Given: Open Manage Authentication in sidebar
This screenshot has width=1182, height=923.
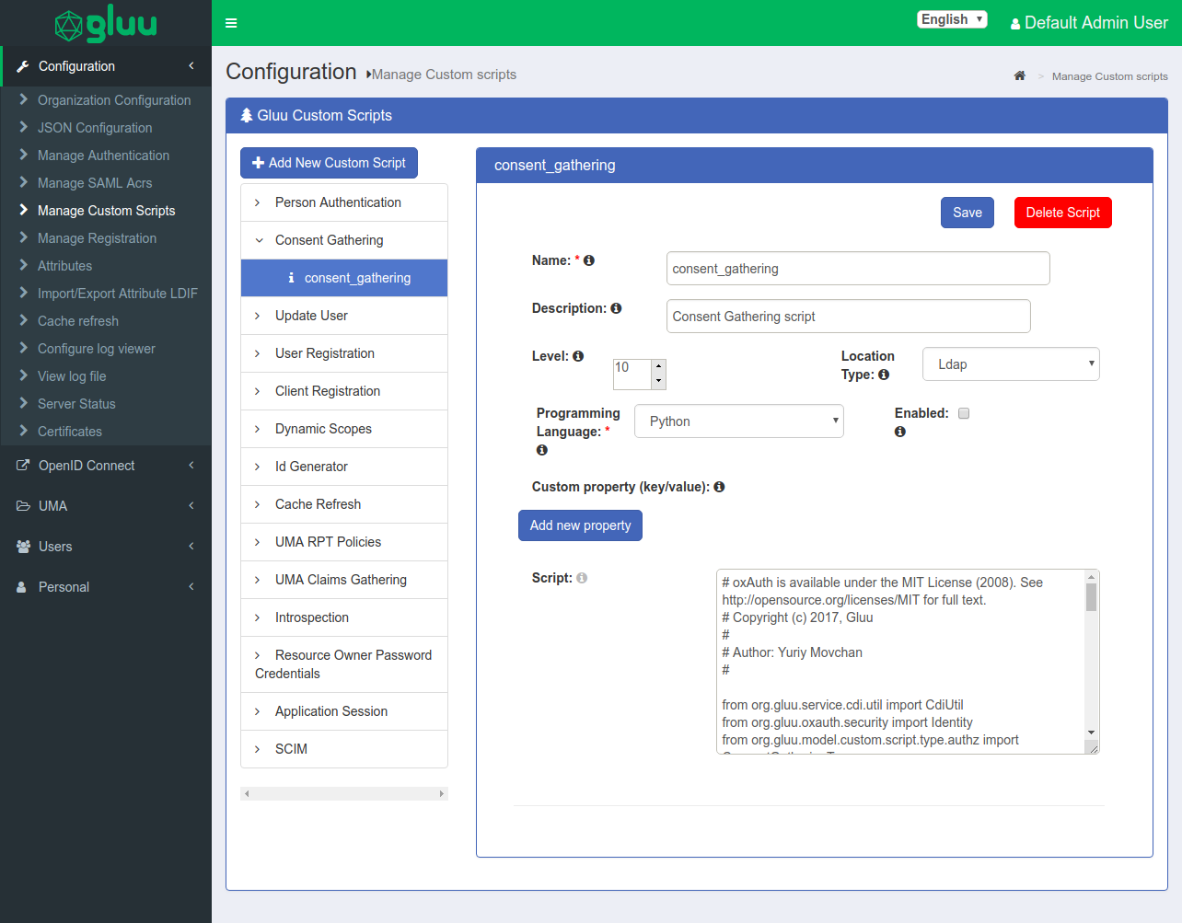Looking at the screenshot, I should pyautogui.click(x=103, y=156).
